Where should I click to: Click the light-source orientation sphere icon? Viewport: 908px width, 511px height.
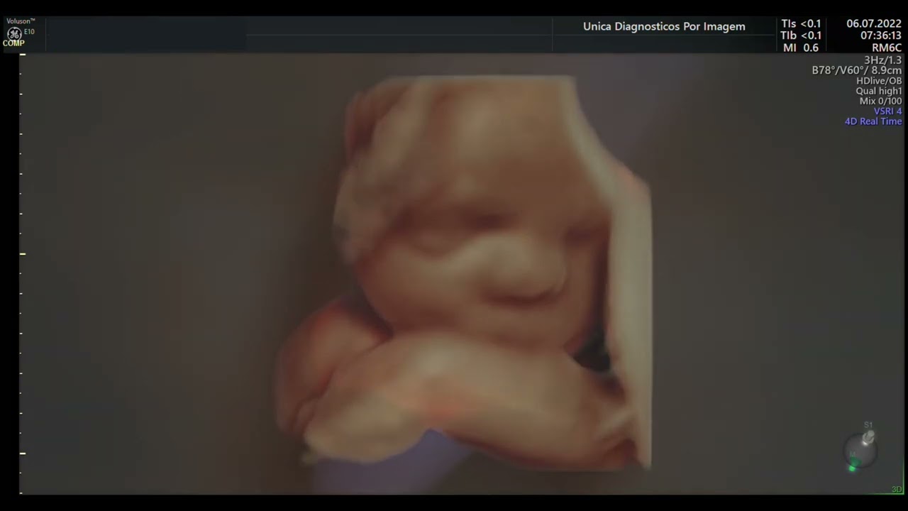[860, 450]
